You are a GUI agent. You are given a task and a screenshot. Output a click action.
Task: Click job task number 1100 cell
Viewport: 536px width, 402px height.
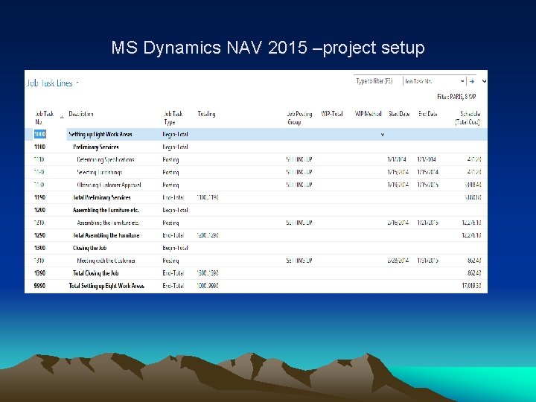coord(39,147)
